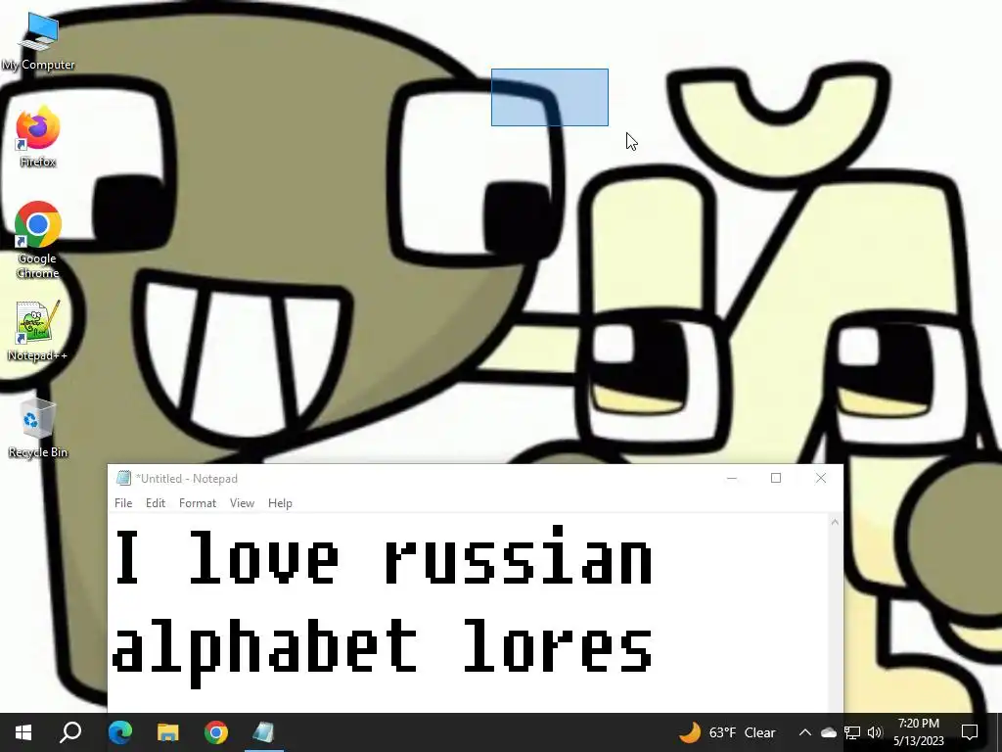This screenshot has width=1002, height=752.
Task: Open Google Chrome desktop shortcut
Action: (38, 239)
